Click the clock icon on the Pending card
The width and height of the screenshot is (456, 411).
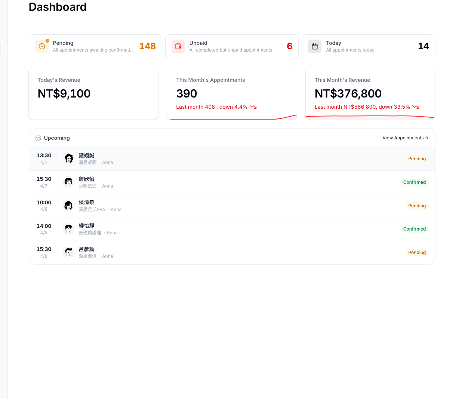(41, 46)
